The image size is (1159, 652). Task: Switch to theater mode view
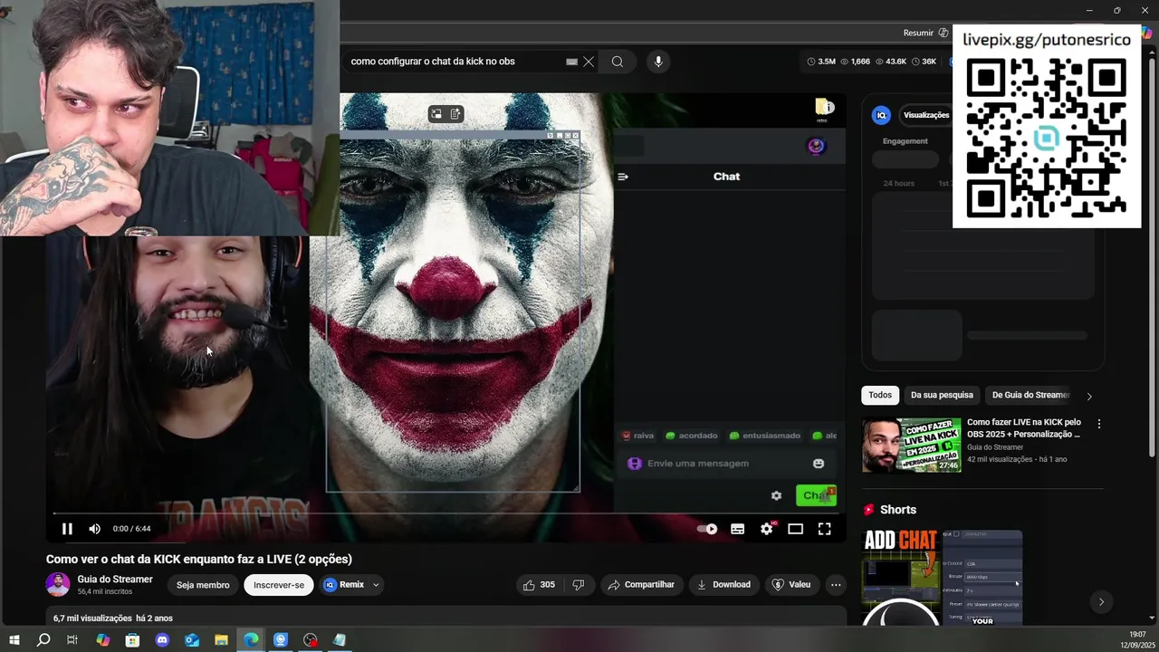(x=795, y=529)
